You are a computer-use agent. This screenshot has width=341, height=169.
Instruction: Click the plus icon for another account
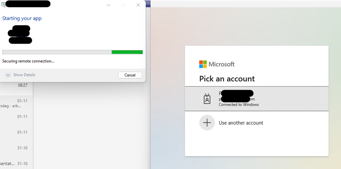click(x=207, y=123)
